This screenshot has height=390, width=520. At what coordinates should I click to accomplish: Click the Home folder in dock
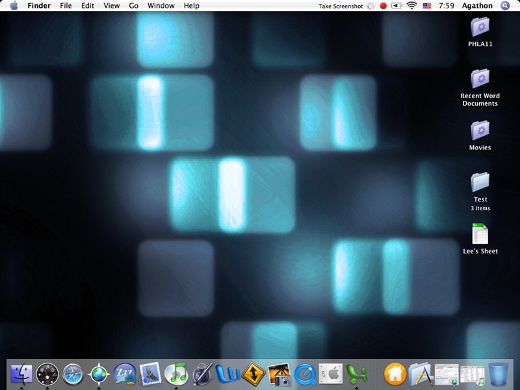395,374
